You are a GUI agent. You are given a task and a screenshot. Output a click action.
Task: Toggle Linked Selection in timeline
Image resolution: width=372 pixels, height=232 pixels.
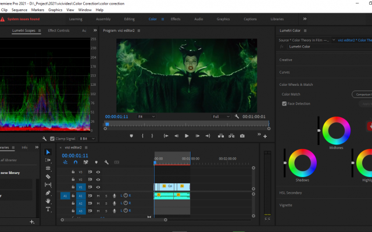pyautogui.click(x=86, y=162)
